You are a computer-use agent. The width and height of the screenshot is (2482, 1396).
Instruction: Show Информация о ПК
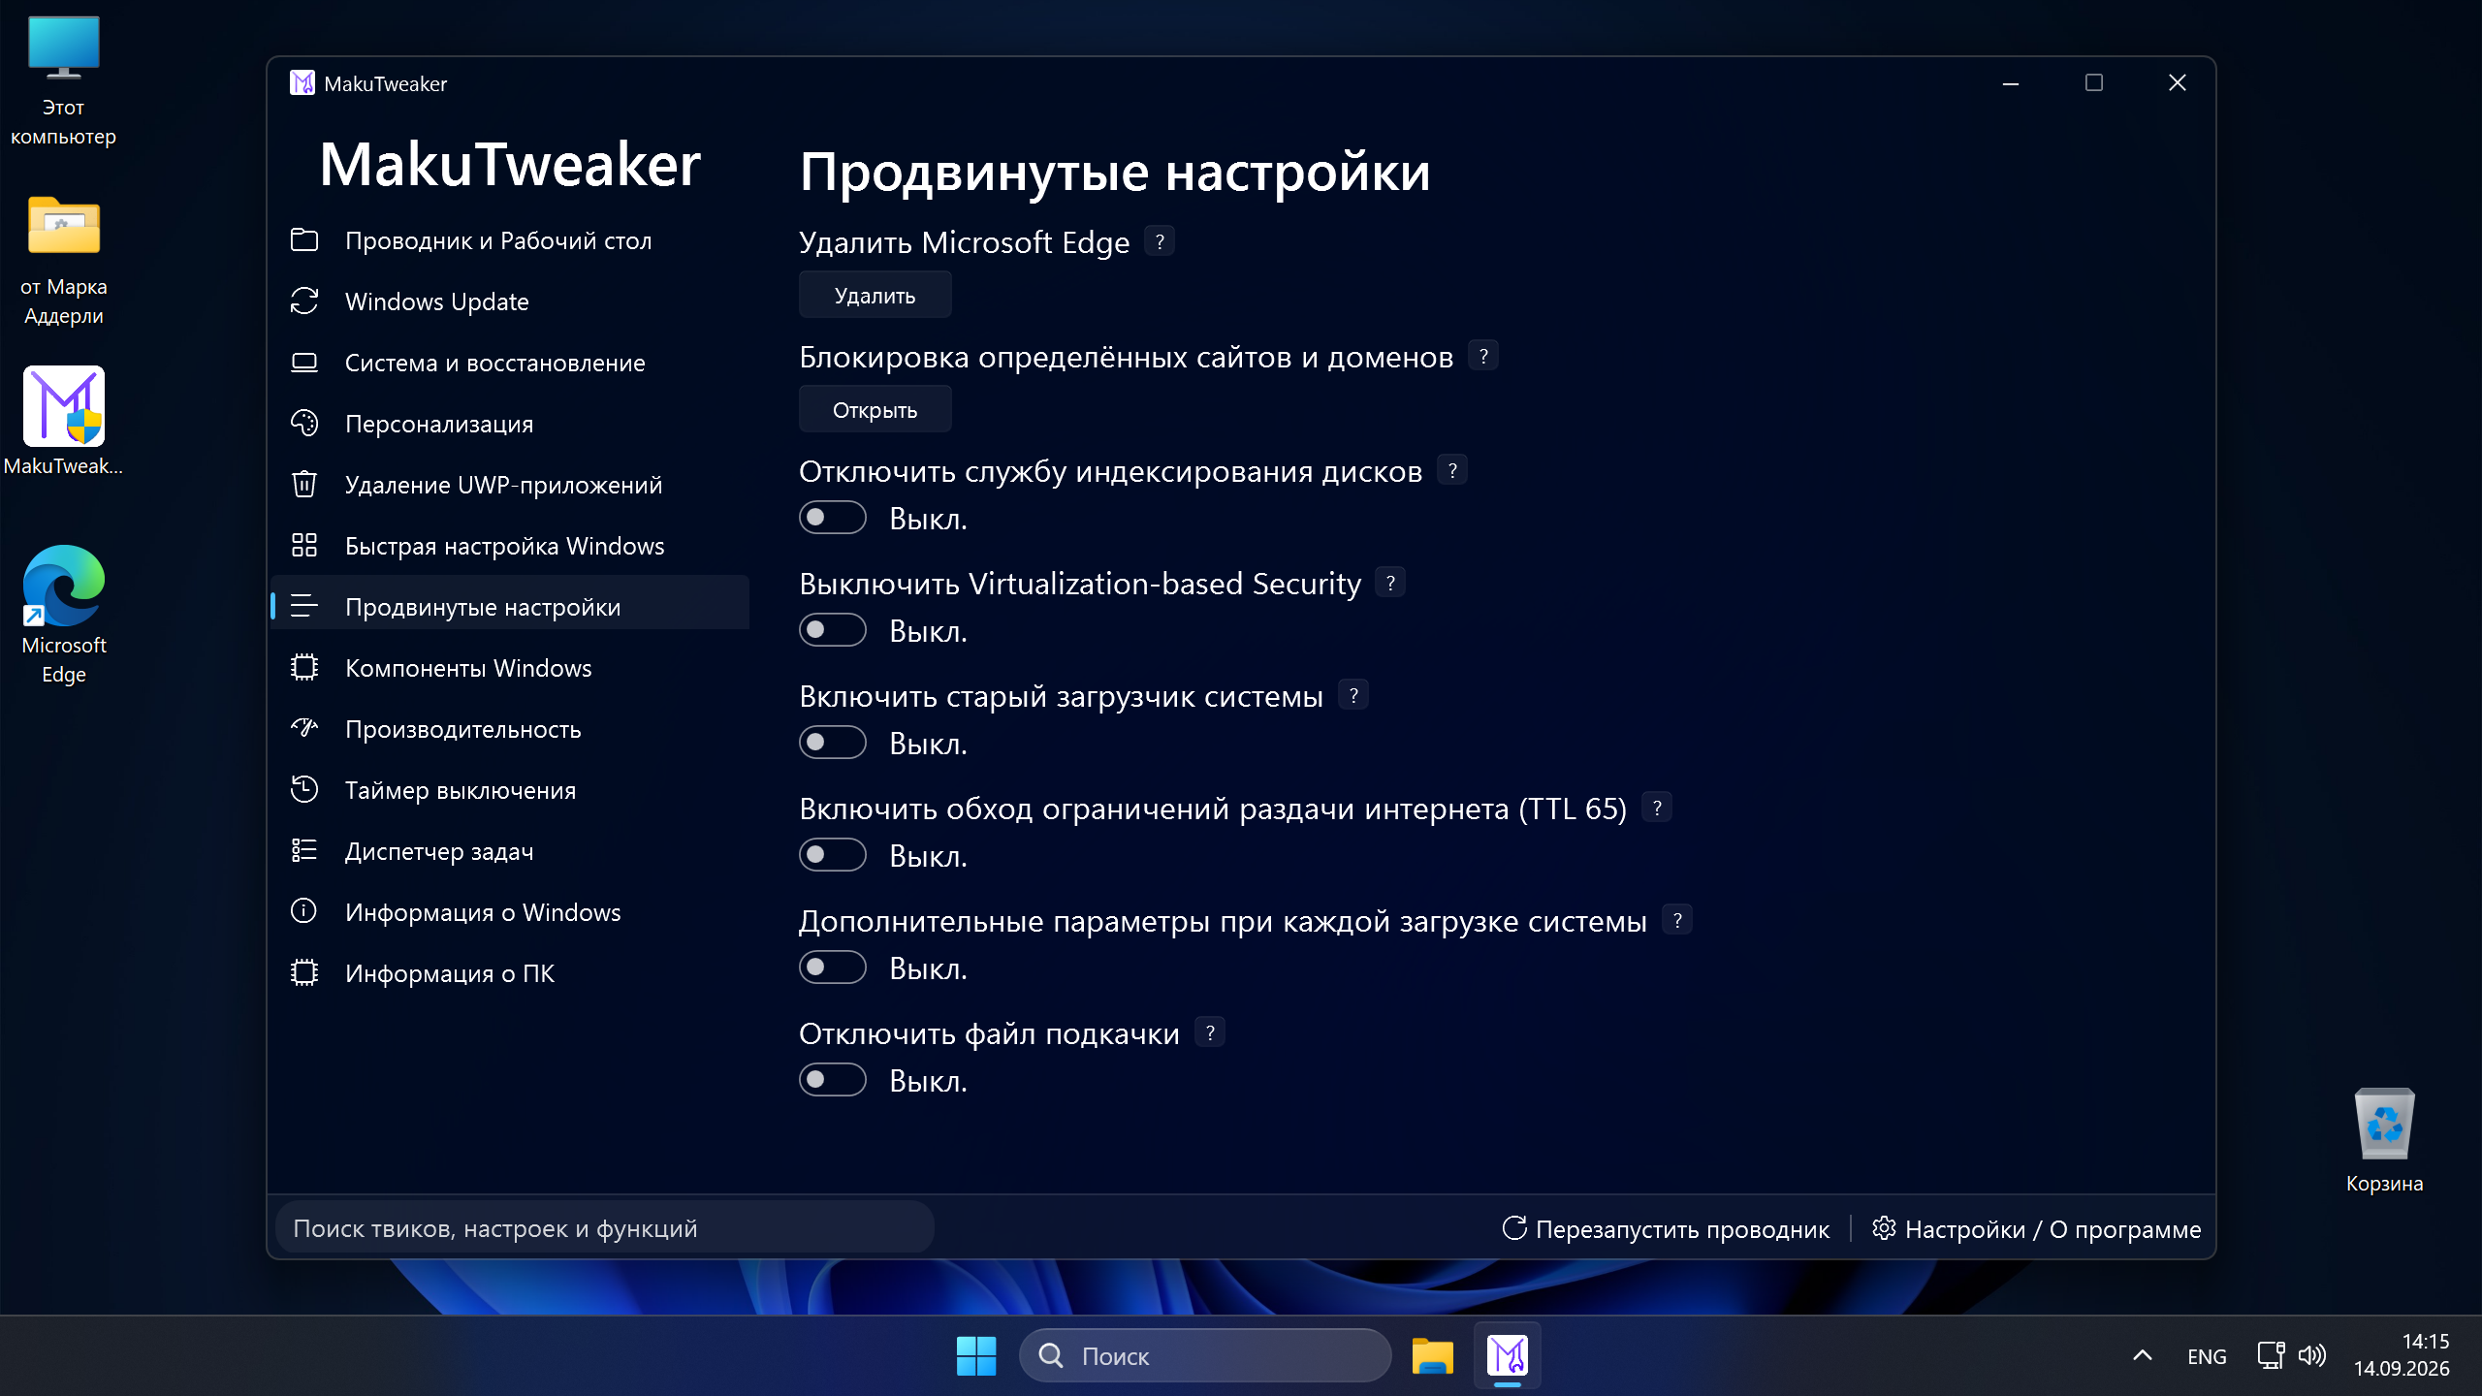pos(510,973)
